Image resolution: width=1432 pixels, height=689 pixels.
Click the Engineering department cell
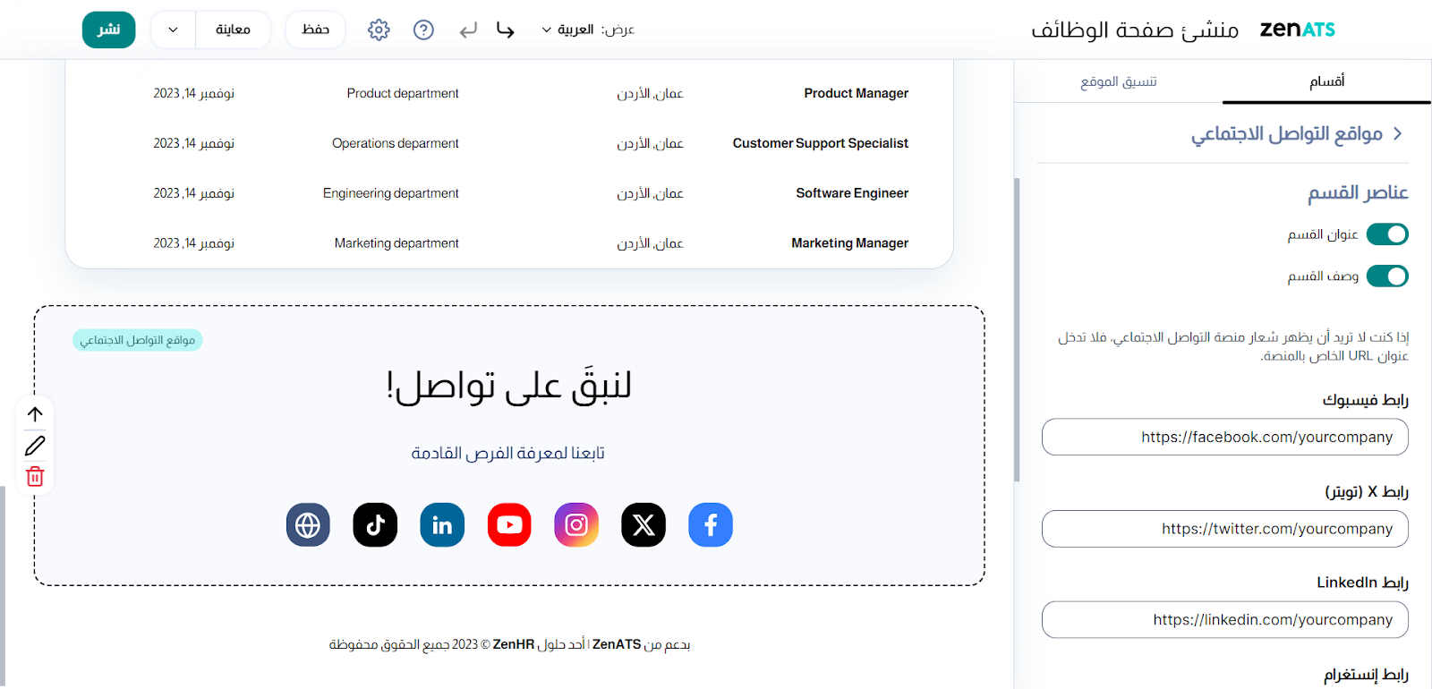click(391, 193)
